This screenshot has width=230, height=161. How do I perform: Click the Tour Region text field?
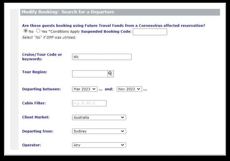point(90,74)
